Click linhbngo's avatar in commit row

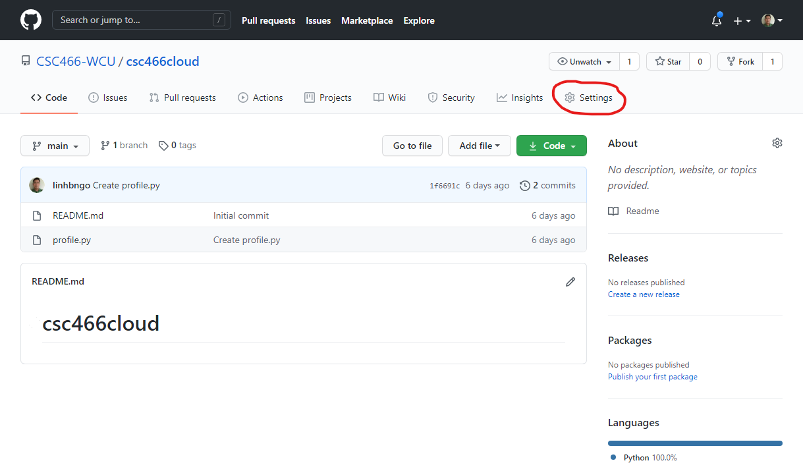click(x=37, y=185)
